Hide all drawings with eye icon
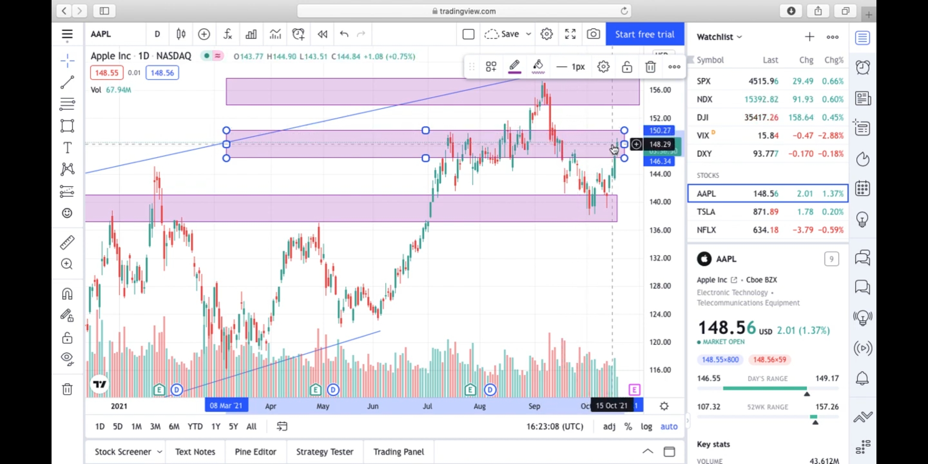Image resolution: width=928 pixels, height=464 pixels. tap(67, 359)
